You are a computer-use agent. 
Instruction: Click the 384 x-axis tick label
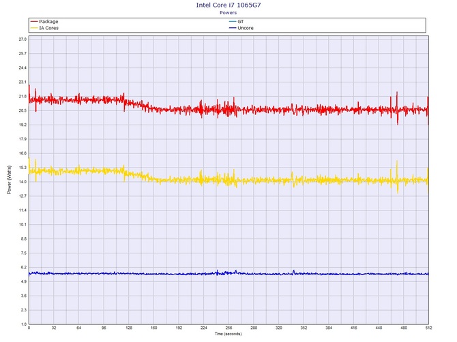(x=329, y=328)
